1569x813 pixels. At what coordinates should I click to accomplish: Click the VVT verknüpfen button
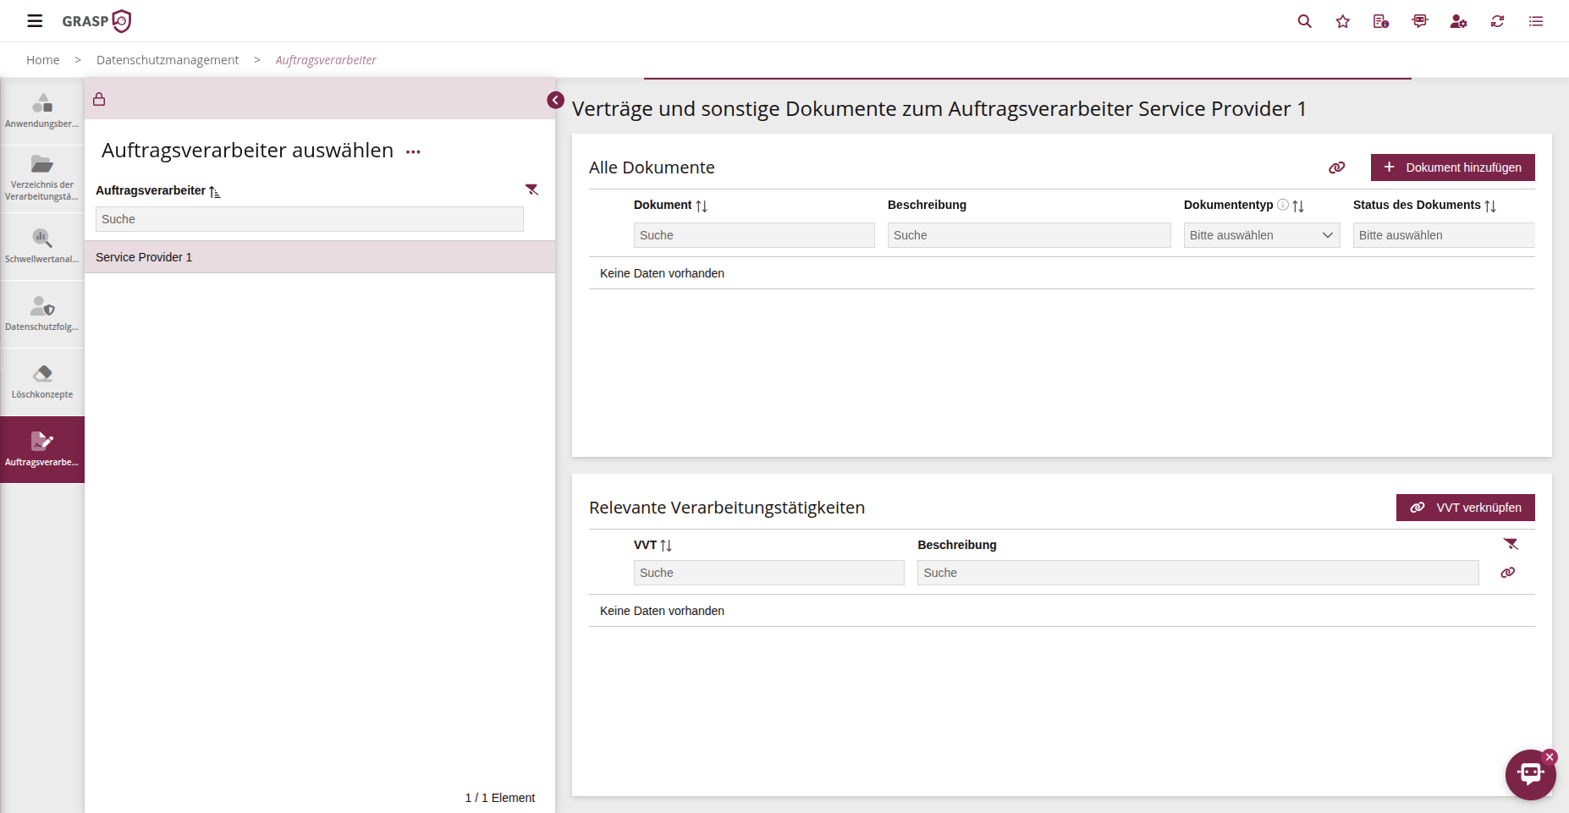[1465, 508]
